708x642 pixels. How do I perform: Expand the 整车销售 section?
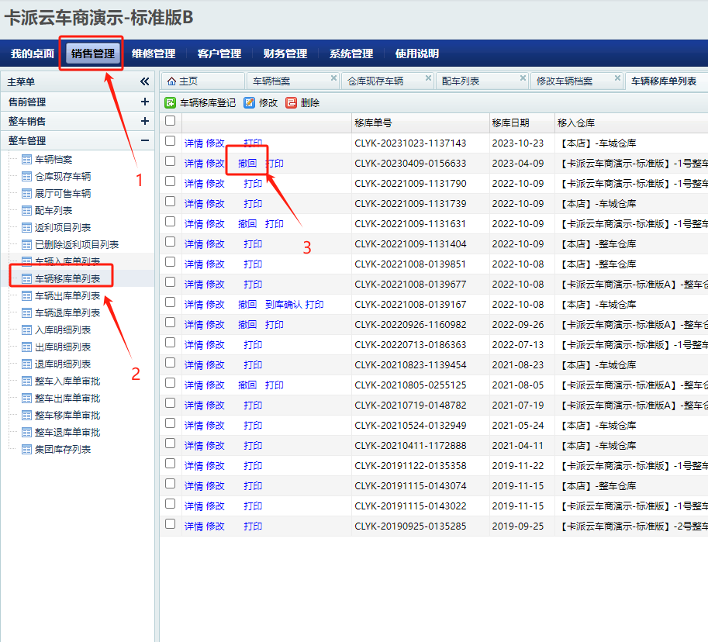coord(144,121)
